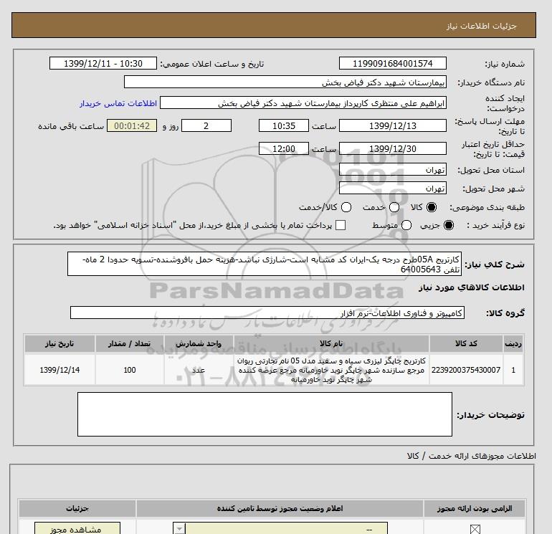Click the جزئیات اطلاعات نیاز page title
The image size is (552, 534).
coord(481,26)
